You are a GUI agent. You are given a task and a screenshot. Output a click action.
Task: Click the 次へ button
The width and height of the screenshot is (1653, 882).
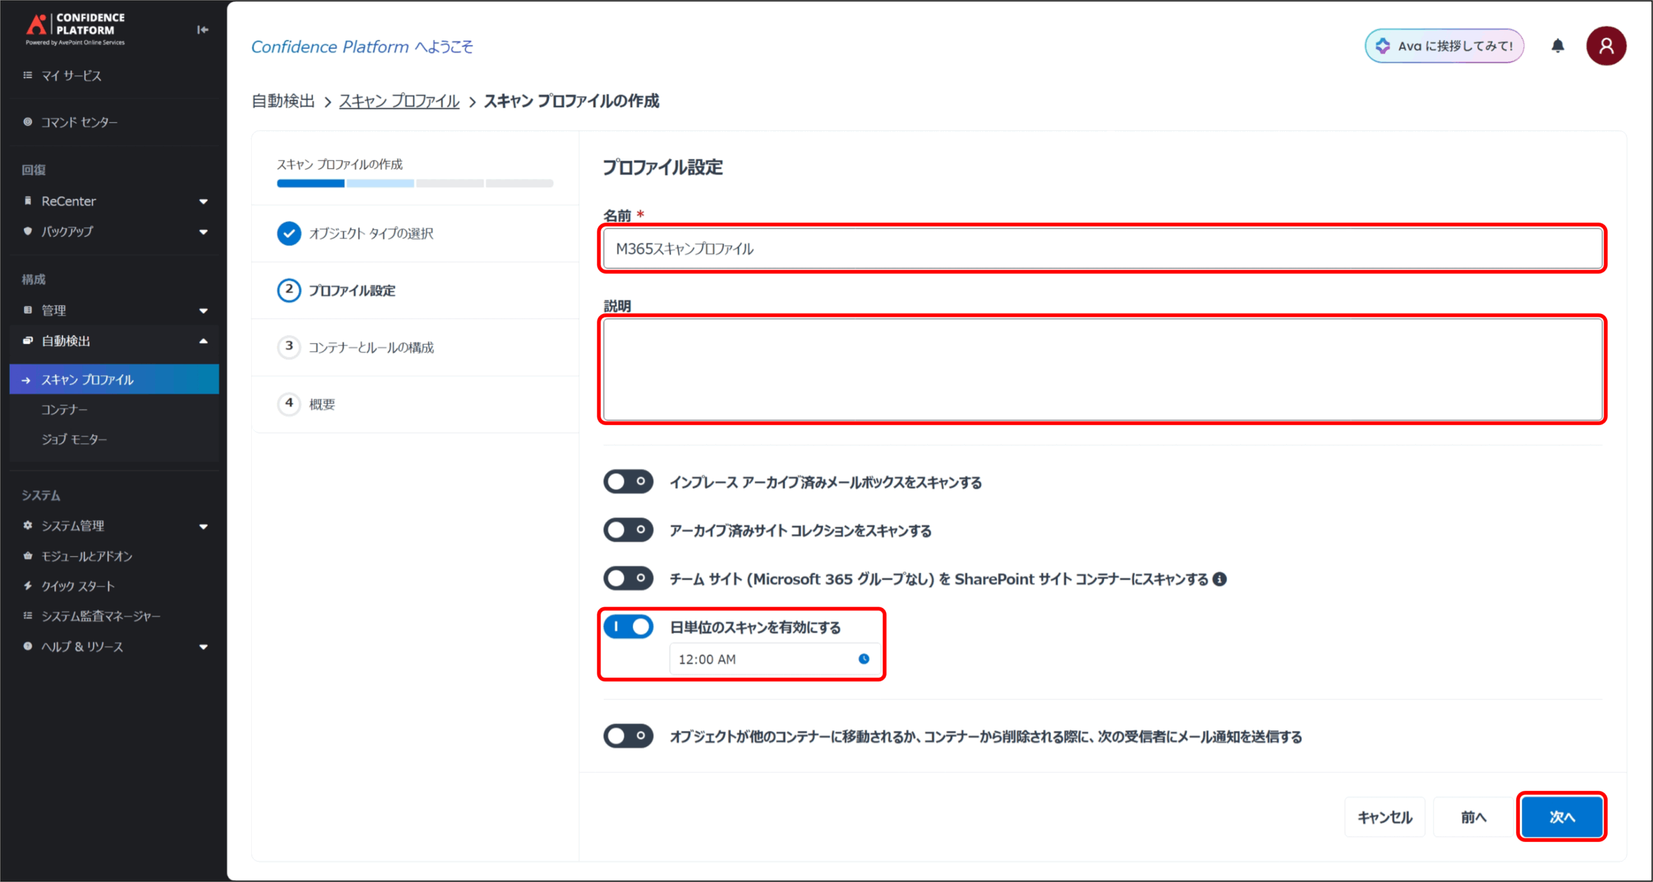tap(1561, 817)
